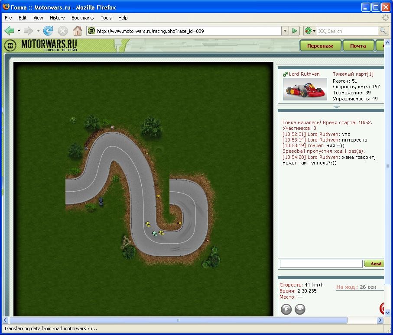The image size is (393, 335).
Task: Click the round signal waves icon
Action: (x=300, y=309)
